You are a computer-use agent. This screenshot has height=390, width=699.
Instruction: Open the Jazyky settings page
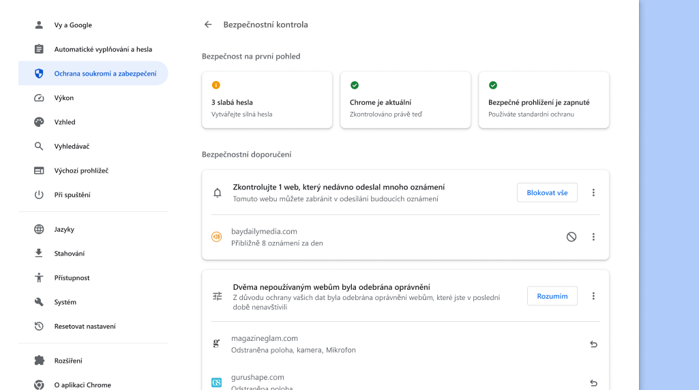click(x=93, y=229)
